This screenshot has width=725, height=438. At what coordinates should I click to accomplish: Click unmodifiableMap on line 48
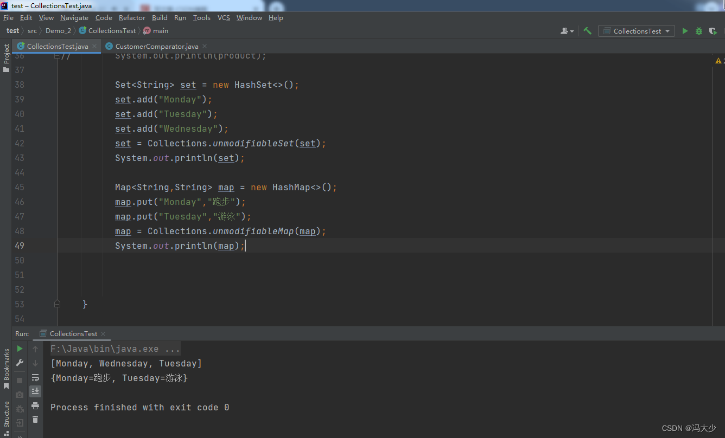[x=253, y=231]
